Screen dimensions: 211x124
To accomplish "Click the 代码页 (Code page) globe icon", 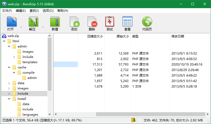I will [147, 21].
